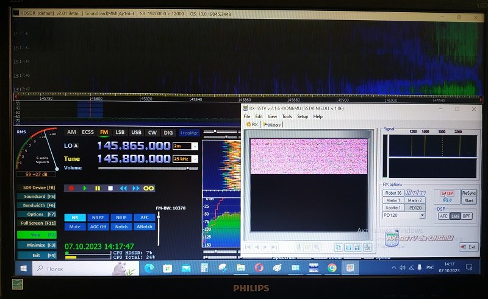The width and height of the screenshot is (488, 299).
Task: Click the Tune frequency 145.800.000 display
Action: 134,159
